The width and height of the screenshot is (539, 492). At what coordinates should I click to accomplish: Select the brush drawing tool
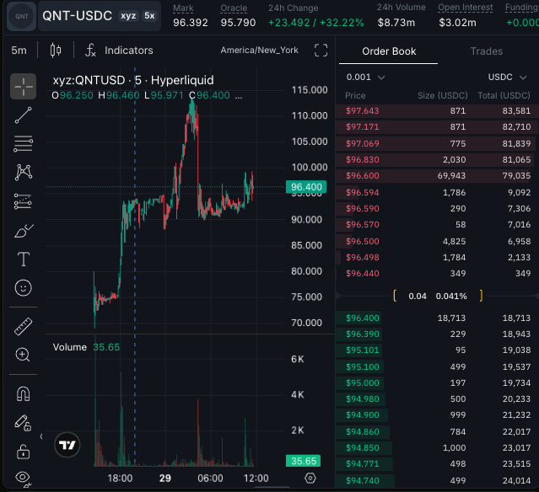tap(23, 231)
